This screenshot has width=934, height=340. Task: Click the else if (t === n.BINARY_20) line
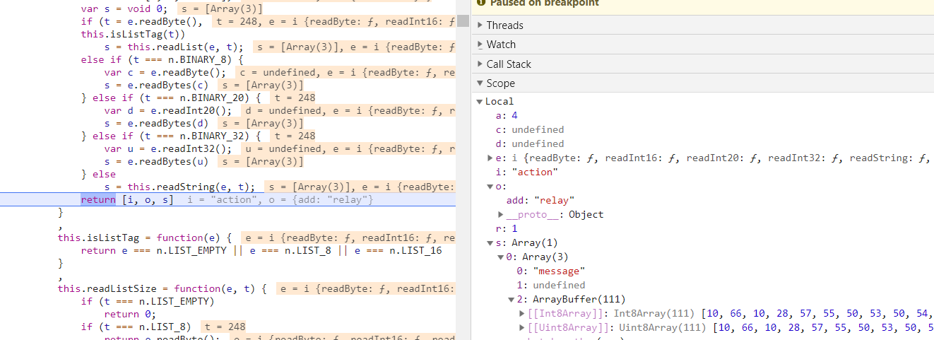point(172,98)
